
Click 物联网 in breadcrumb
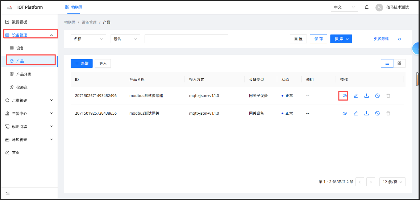click(70, 22)
